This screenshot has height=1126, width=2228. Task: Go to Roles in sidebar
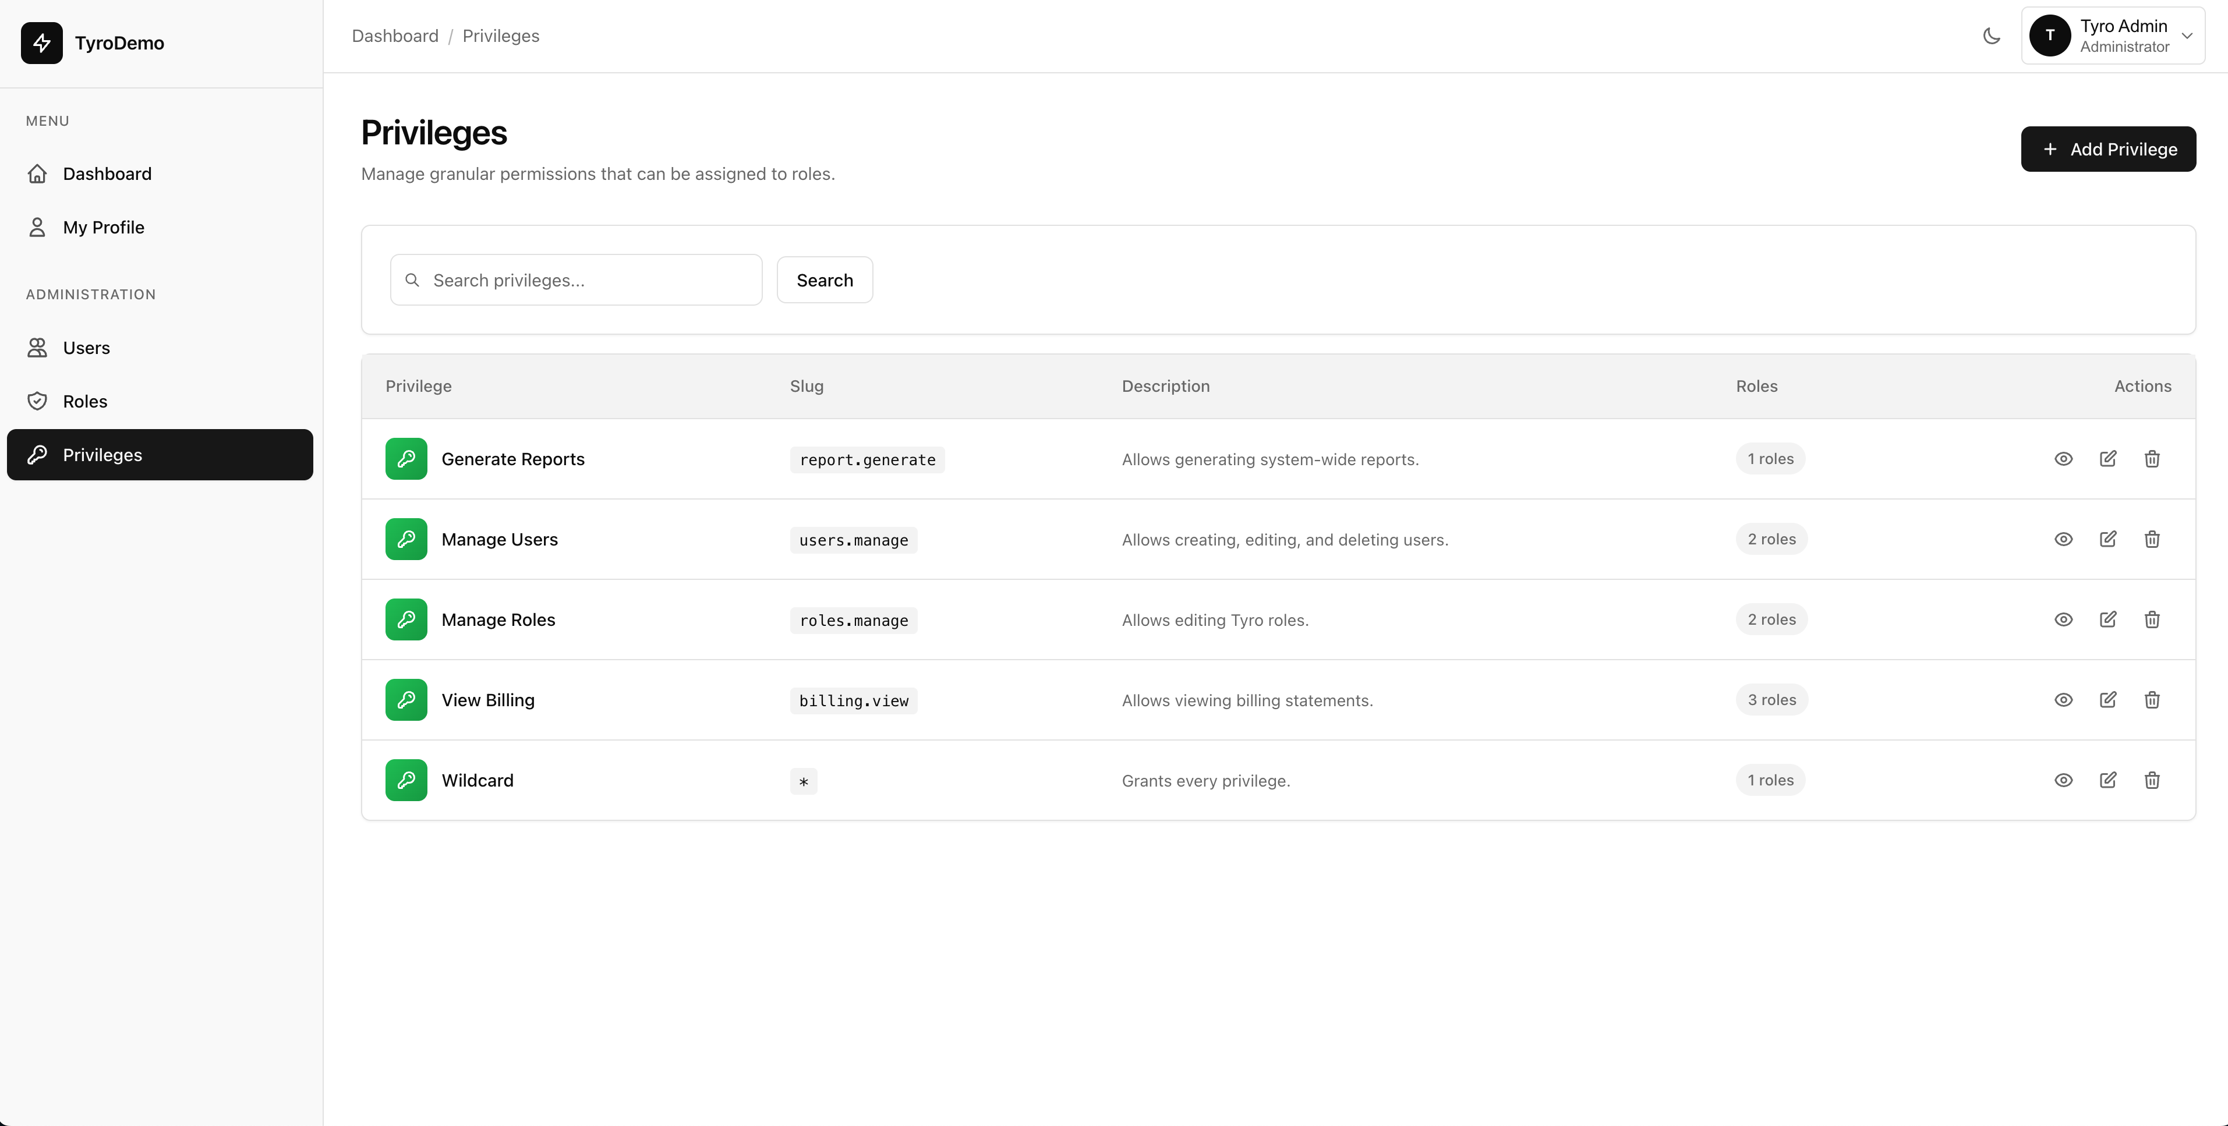[85, 402]
